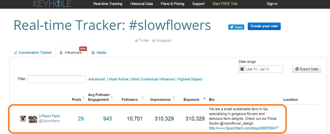Sort by the Followers column arrows
Image resolution: width=330 pixels, height=134 pixels.
click(143, 98)
